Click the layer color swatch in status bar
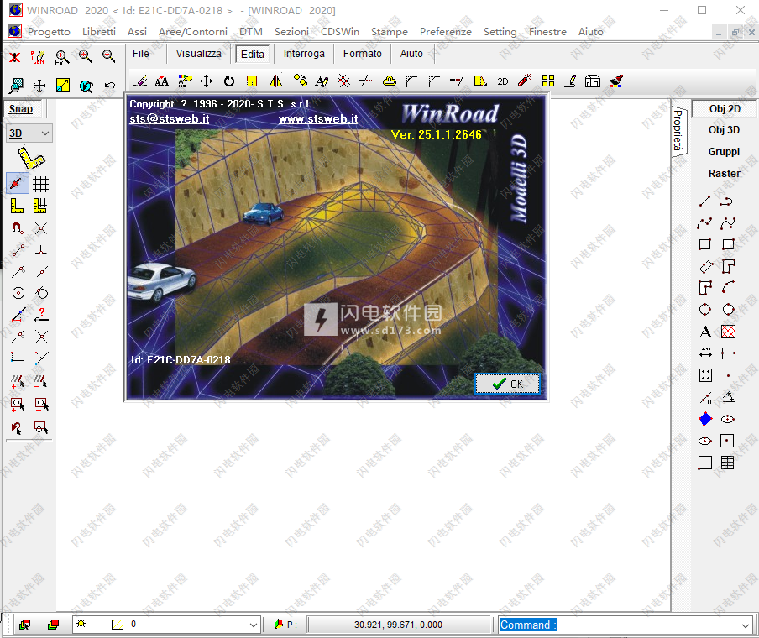 click(118, 625)
